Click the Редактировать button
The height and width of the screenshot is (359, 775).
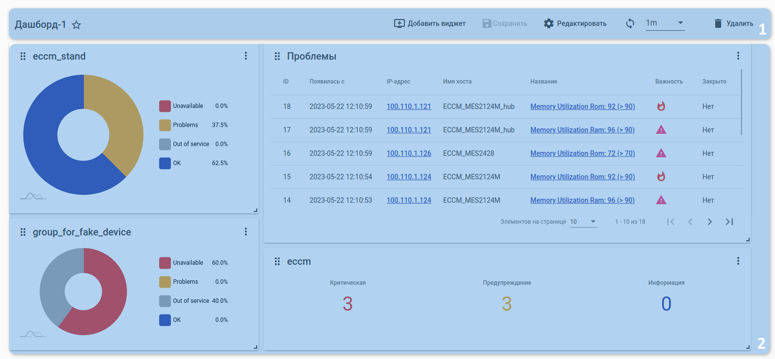(x=575, y=23)
